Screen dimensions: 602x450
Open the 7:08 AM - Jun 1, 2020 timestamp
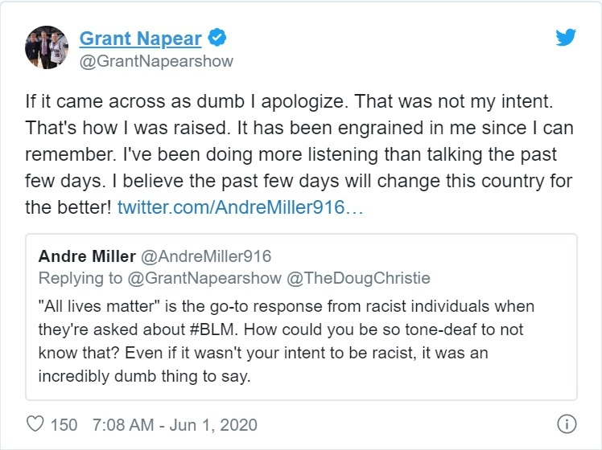tap(175, 423)
